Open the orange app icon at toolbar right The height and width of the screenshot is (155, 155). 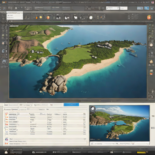(x=149, y=17)
